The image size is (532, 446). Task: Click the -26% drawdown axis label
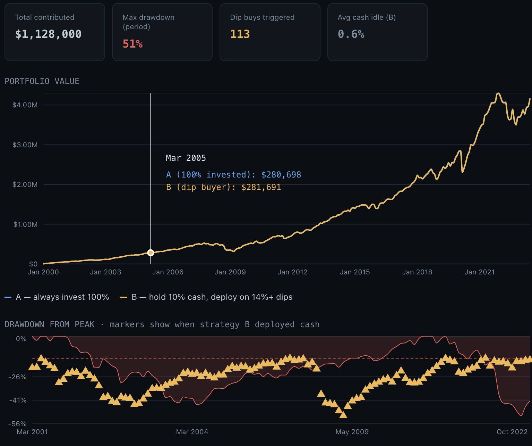point(17,377)
